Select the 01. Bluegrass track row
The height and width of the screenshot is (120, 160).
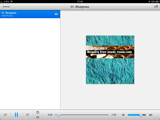point(30,14)
